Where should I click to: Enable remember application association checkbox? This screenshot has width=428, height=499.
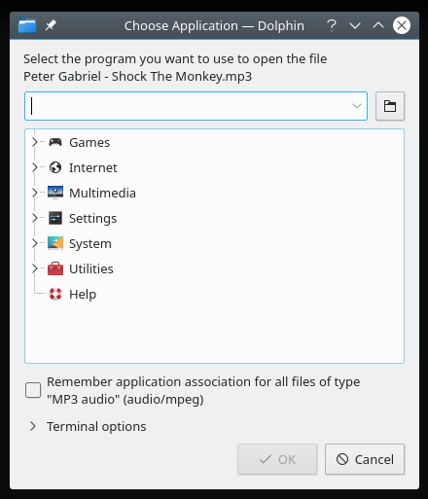pyautogui.click(x=33, y=390)
